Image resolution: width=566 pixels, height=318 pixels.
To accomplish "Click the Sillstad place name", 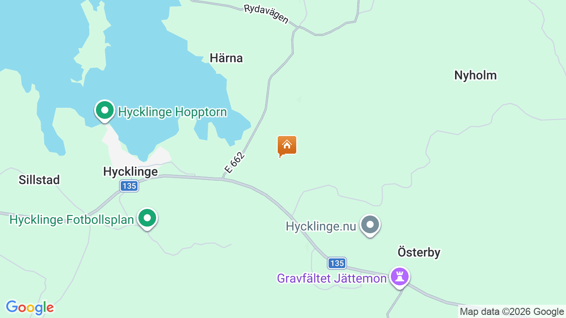I will [39, 180].
